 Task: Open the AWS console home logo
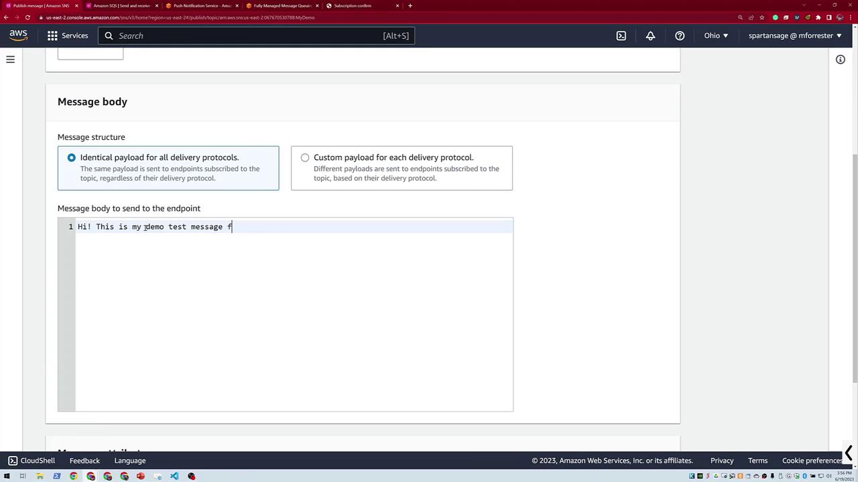coord(18,35)
